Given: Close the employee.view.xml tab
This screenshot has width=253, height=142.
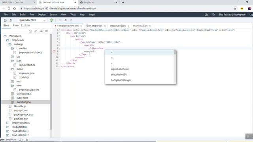Looking at the screenshot, I should (81, 26).
